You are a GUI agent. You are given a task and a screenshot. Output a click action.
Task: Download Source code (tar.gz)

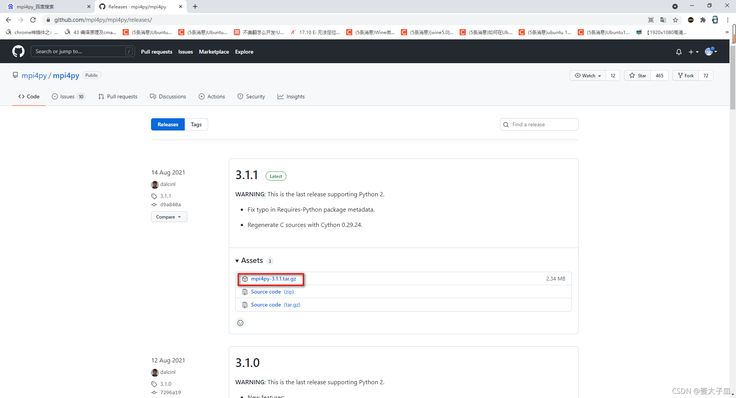[x=275, y=305]
